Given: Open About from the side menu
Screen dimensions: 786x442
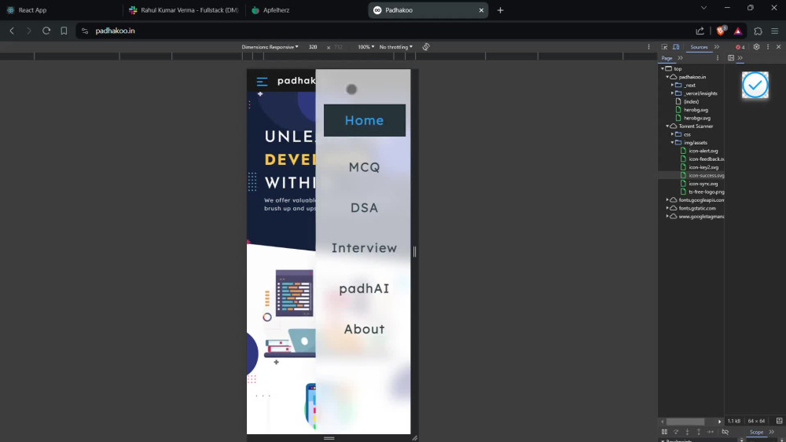Looking at the screenshot, I should tap(365, 329).
